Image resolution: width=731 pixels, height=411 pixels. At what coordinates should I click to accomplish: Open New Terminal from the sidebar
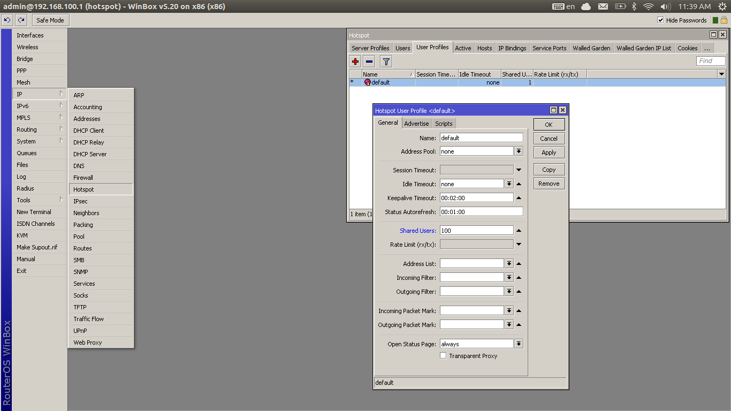pyautogui.click(x=40, y=212)
